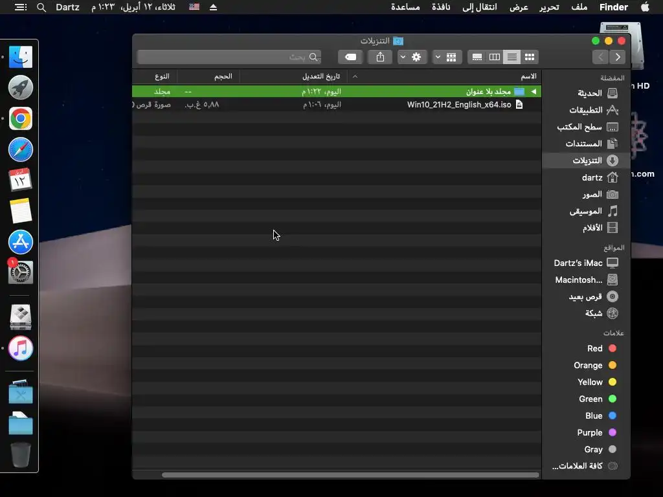Open iTunes from the Dock

coord(20,348)
